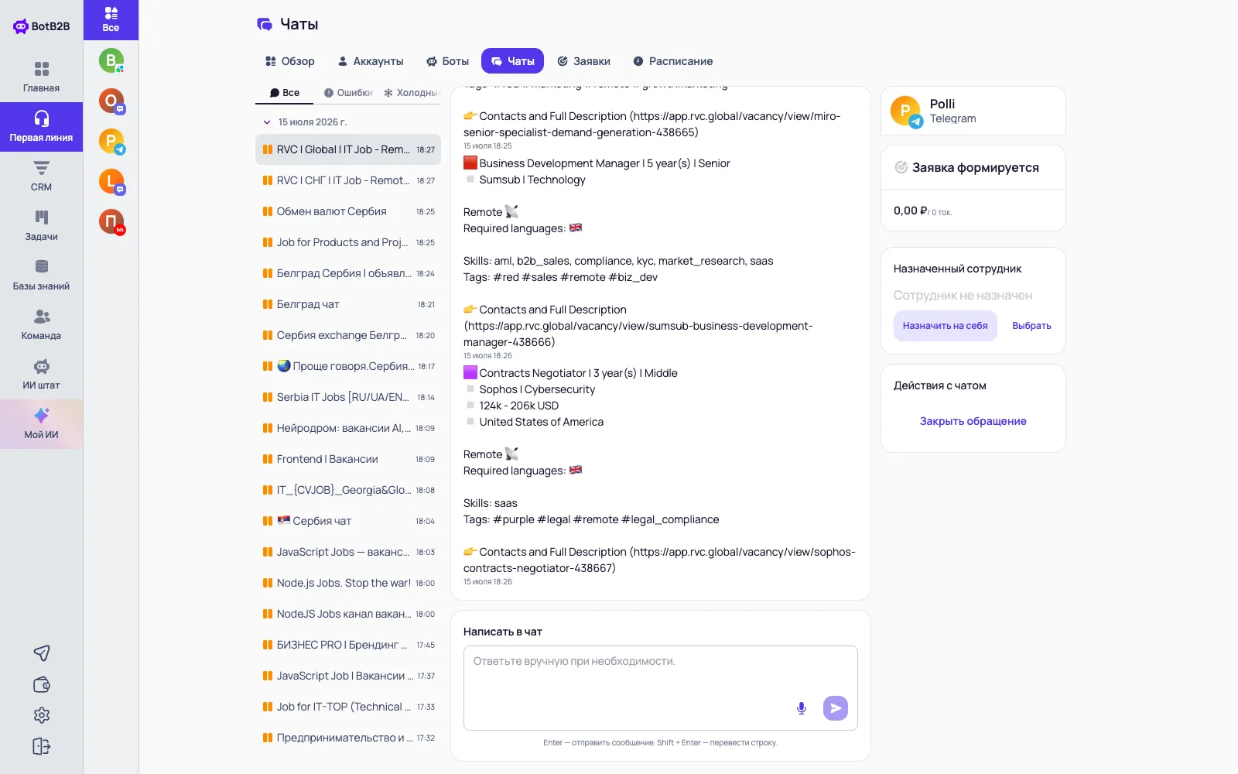The height and width of the screenshot is (774, 1238).
Task: Open chat Сербия чат with flag
Action: 348,521
